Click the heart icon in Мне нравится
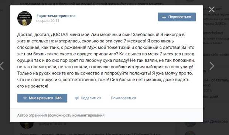The height and width of the screenshot is (135, 229). (25, 98)
